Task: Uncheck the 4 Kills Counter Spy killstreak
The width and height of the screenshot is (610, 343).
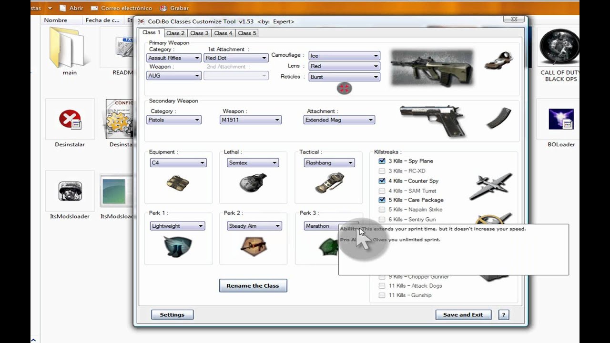Action: [382, 181]
